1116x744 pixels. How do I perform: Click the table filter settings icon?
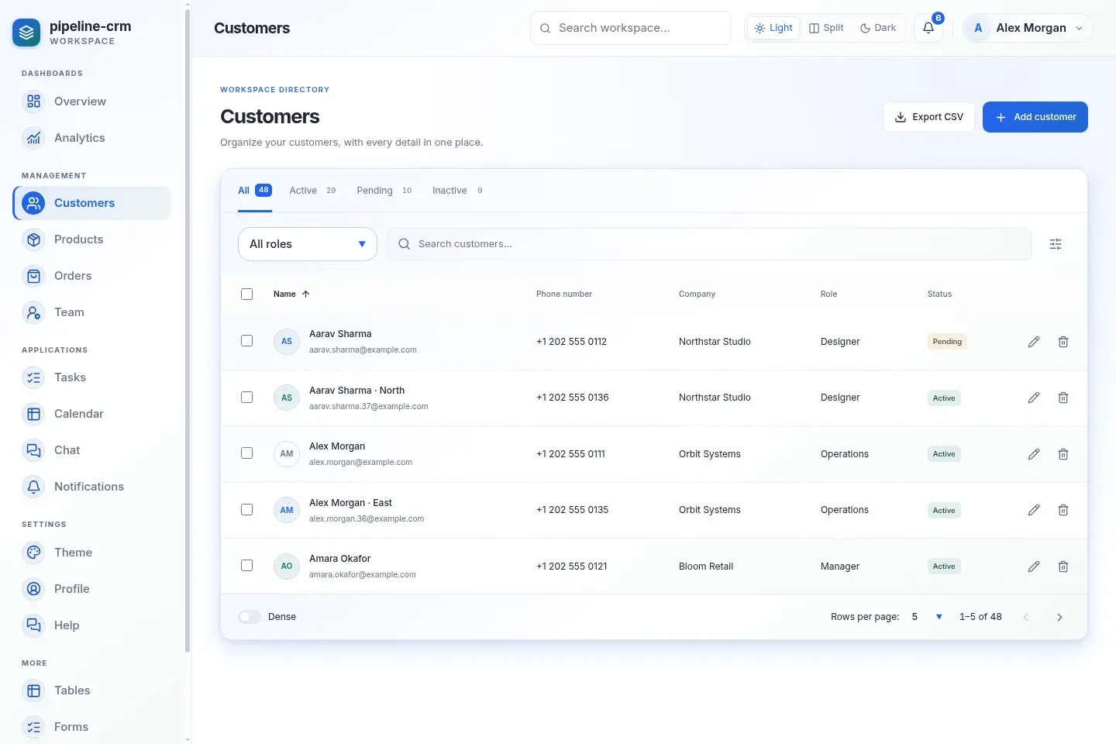pos(1056,244)
